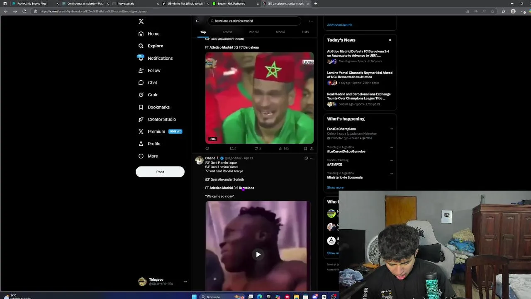Open Chat in the sidebar
The width and height of the screenshot is (531, 299).
[x=148, y=83]
